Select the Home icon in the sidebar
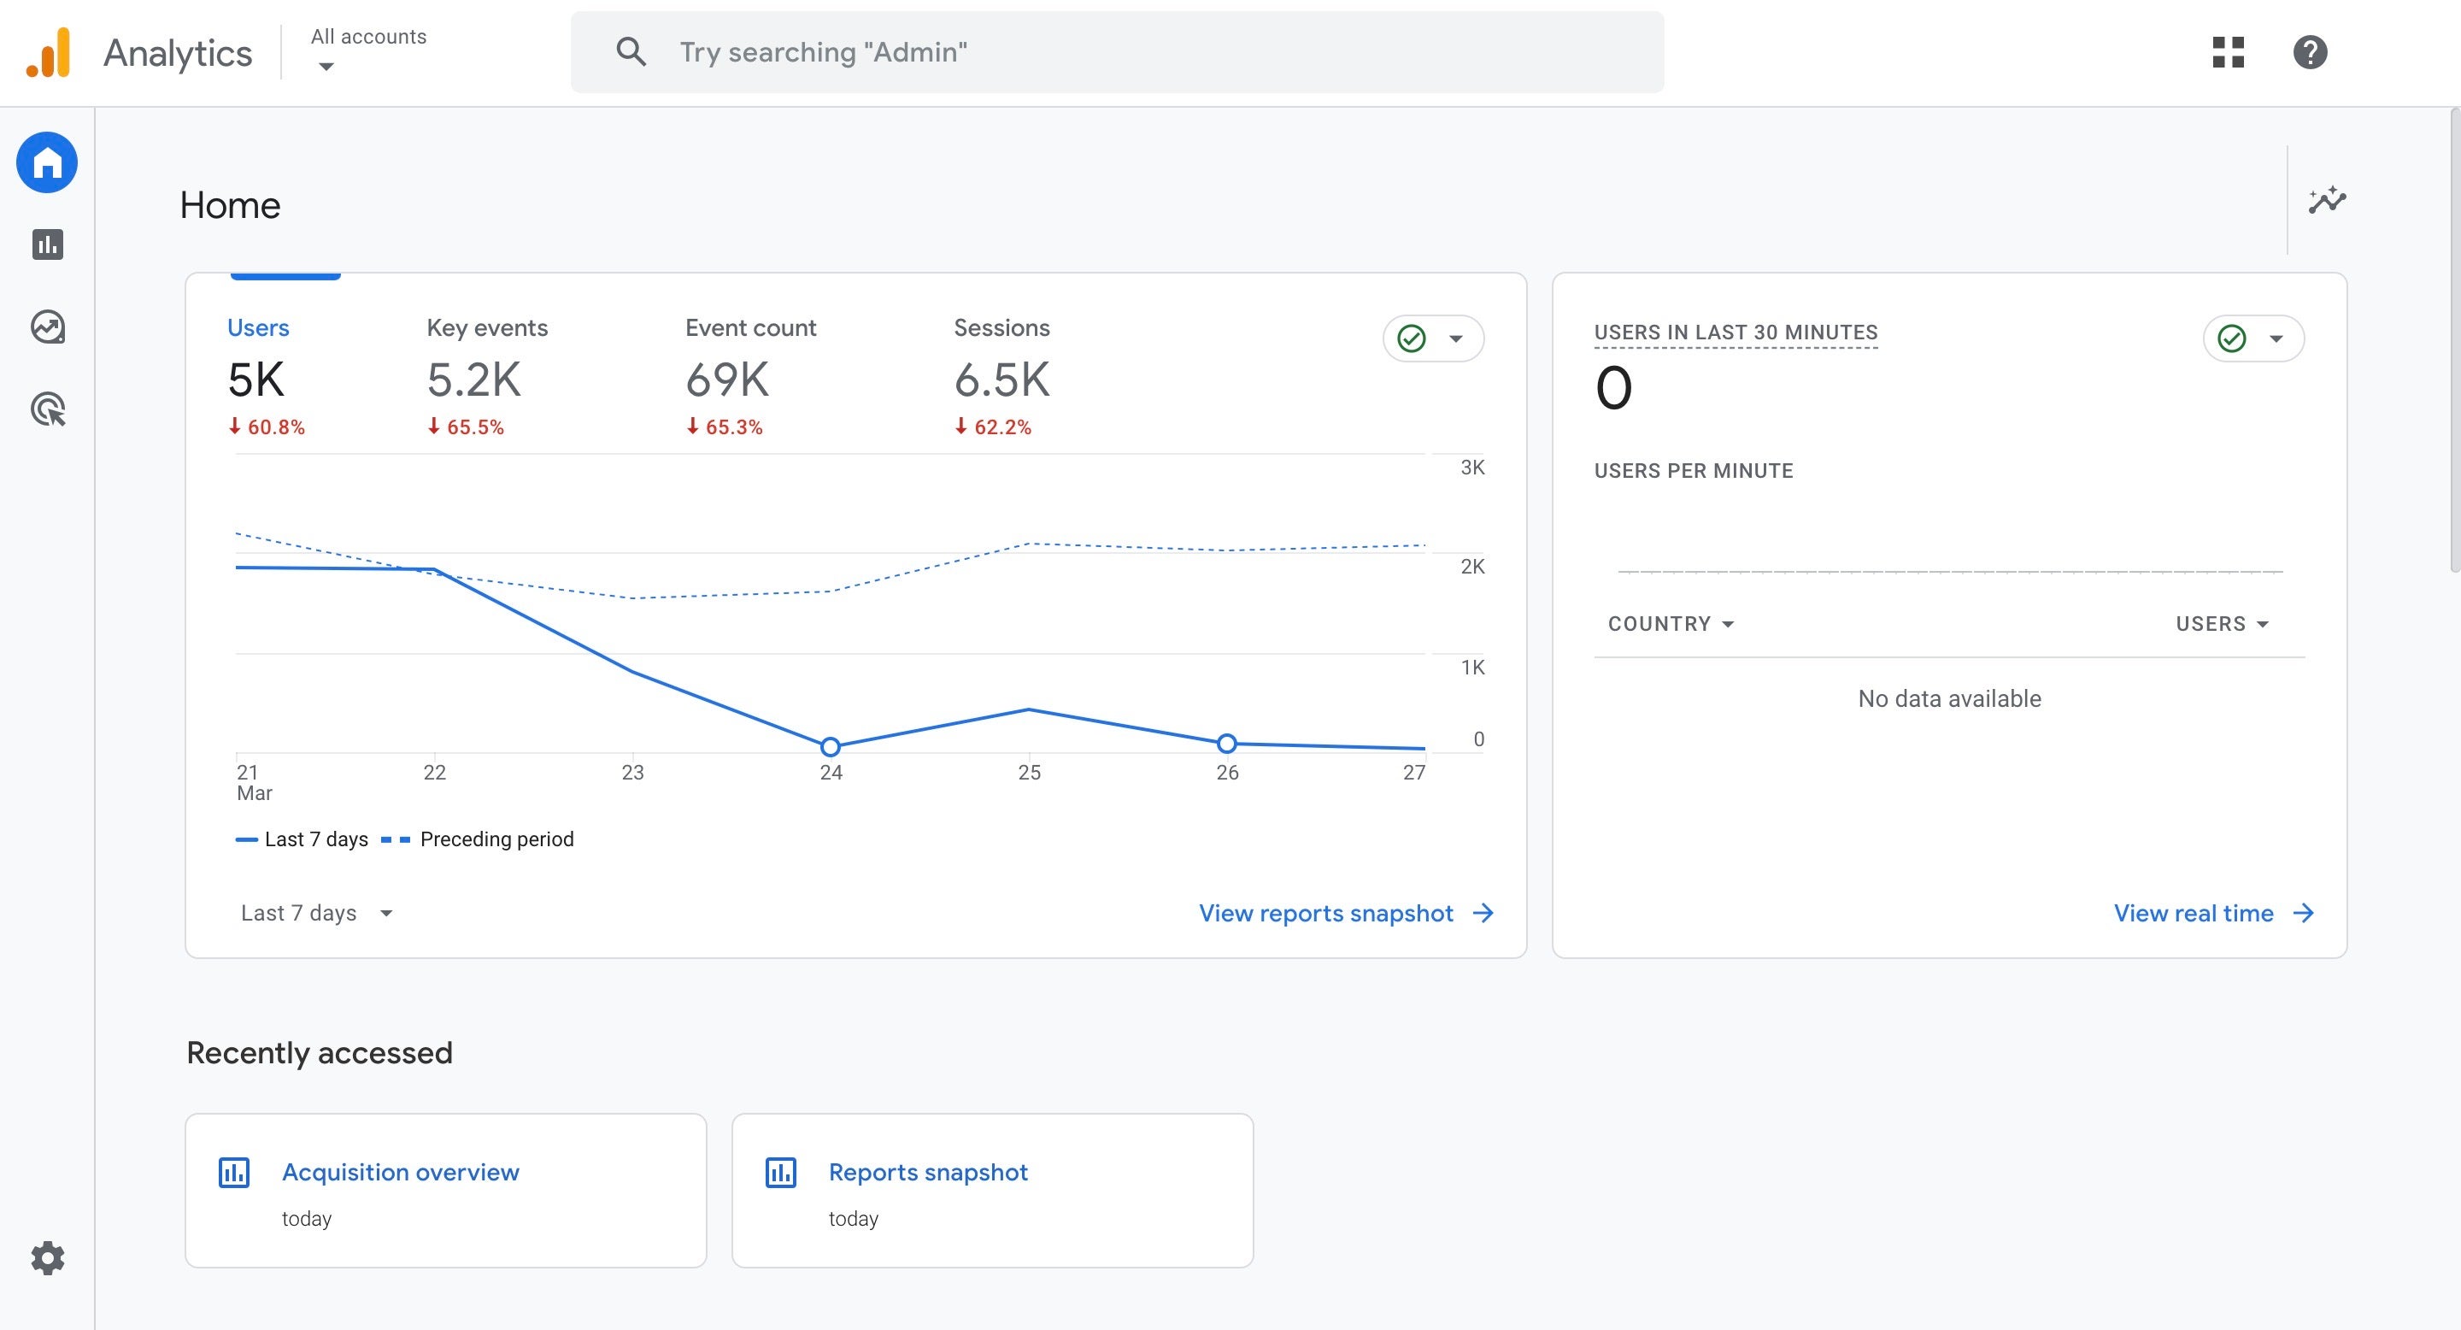2461x1330 pixels. pyautogui.click(x=46, y=162)
